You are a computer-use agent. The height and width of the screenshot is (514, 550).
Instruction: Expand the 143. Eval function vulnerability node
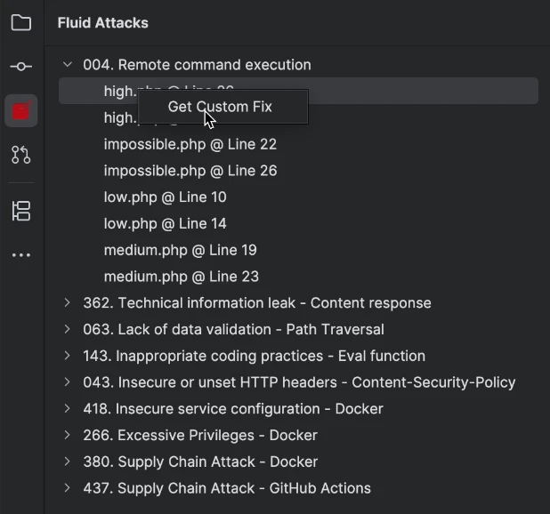click(x=68, y=356)
